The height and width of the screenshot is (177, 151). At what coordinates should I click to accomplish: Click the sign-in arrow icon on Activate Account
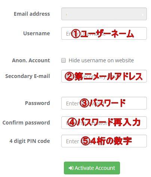71,168
